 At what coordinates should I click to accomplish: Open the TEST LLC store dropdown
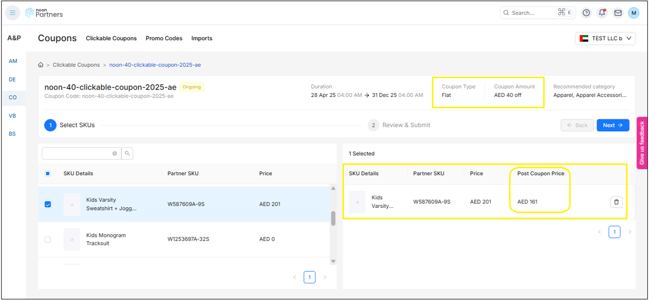(x=606, y=39)
